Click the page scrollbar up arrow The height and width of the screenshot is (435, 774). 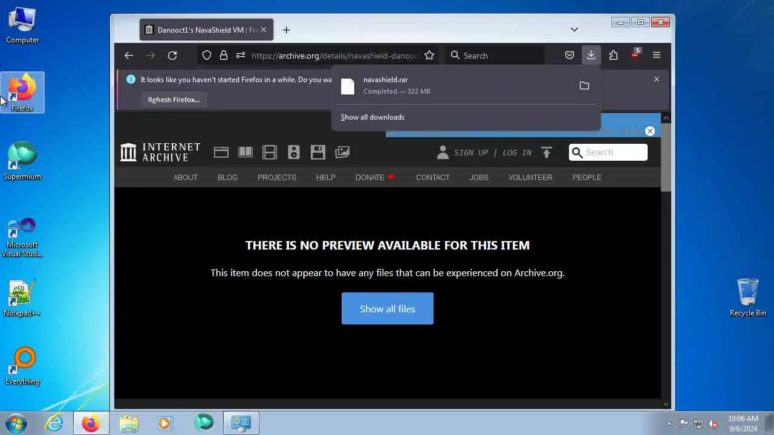point(666,118)
